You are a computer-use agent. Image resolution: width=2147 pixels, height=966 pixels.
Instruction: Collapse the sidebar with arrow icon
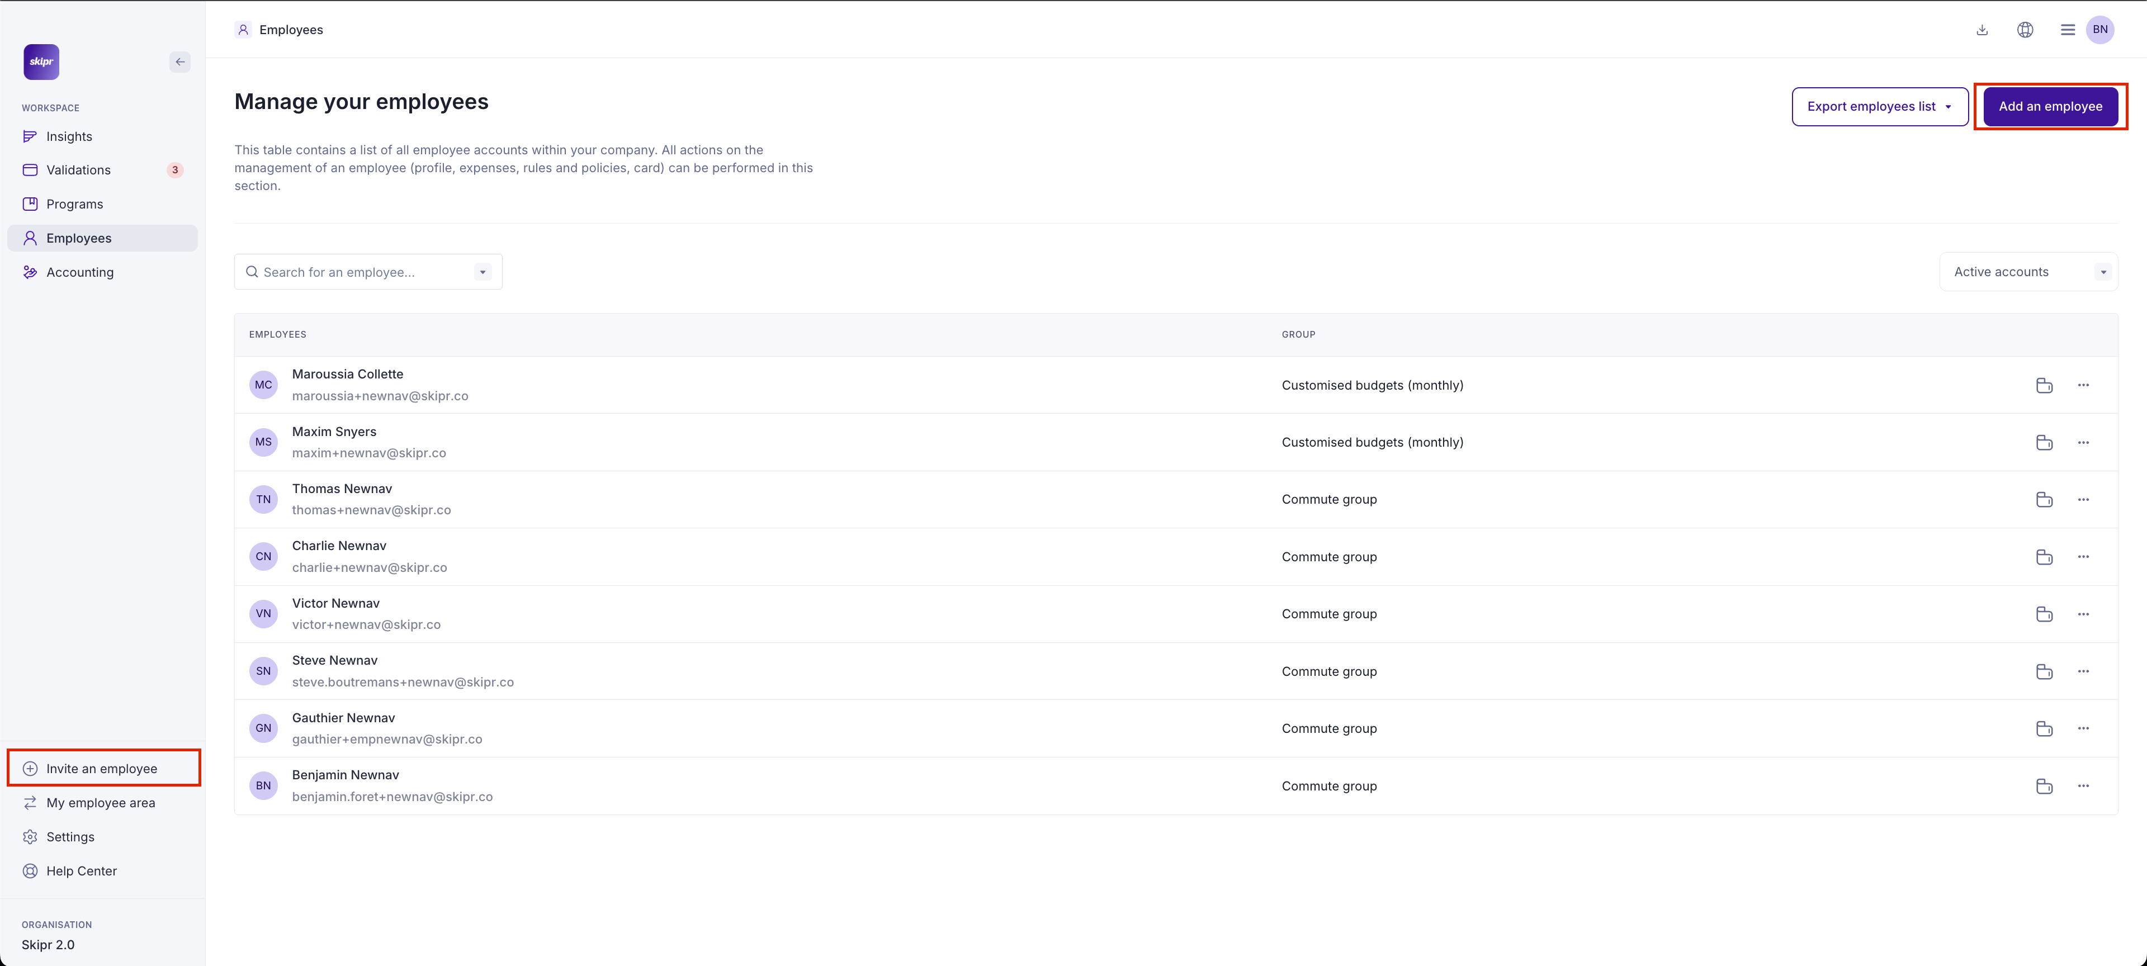pyautogui.click(x=180, y=61)
